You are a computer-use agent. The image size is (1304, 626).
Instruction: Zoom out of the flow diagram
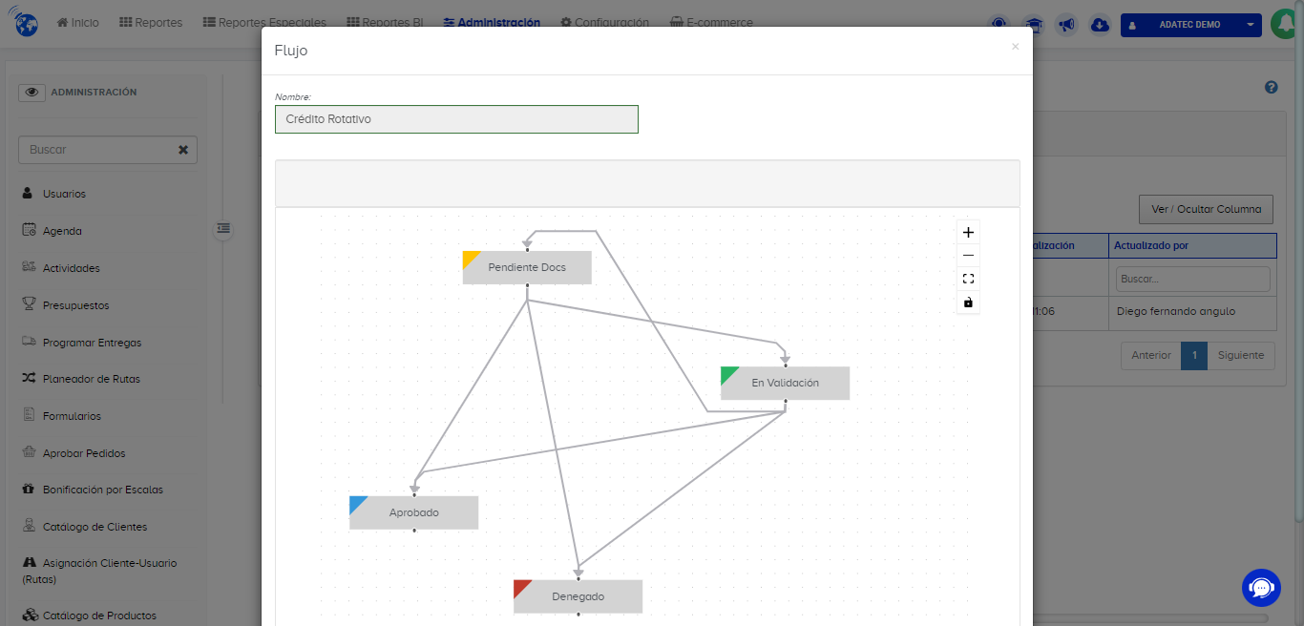point(968,255)
